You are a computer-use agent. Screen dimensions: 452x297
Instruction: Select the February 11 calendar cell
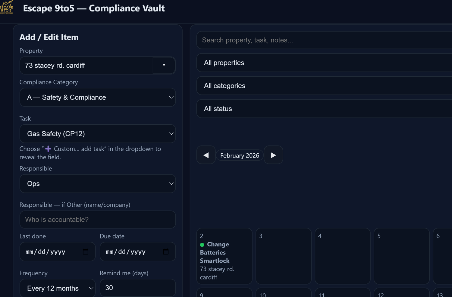[343, 292]
